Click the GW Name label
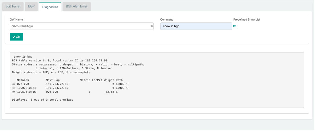This screenshot has height=132, width=315. tap(15, 20)
